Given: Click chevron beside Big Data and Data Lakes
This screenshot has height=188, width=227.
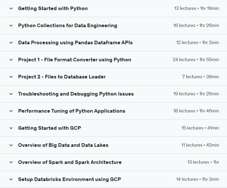Looking at the screenshot, I should click(11, 145).
